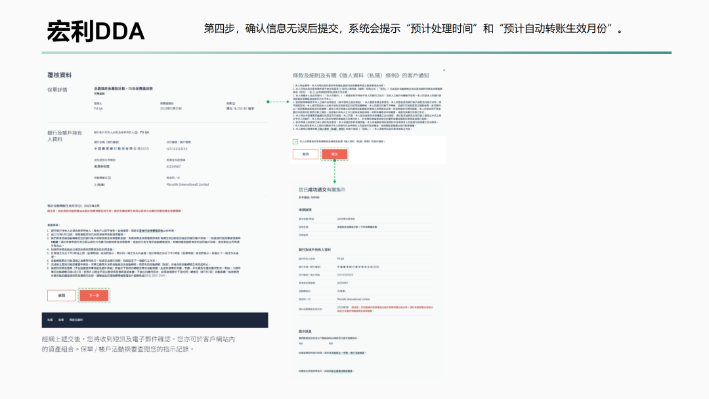Select account number 123-123123123 on review page
The width and height of the screenshot is (709, 399).
tap(177, 149)
